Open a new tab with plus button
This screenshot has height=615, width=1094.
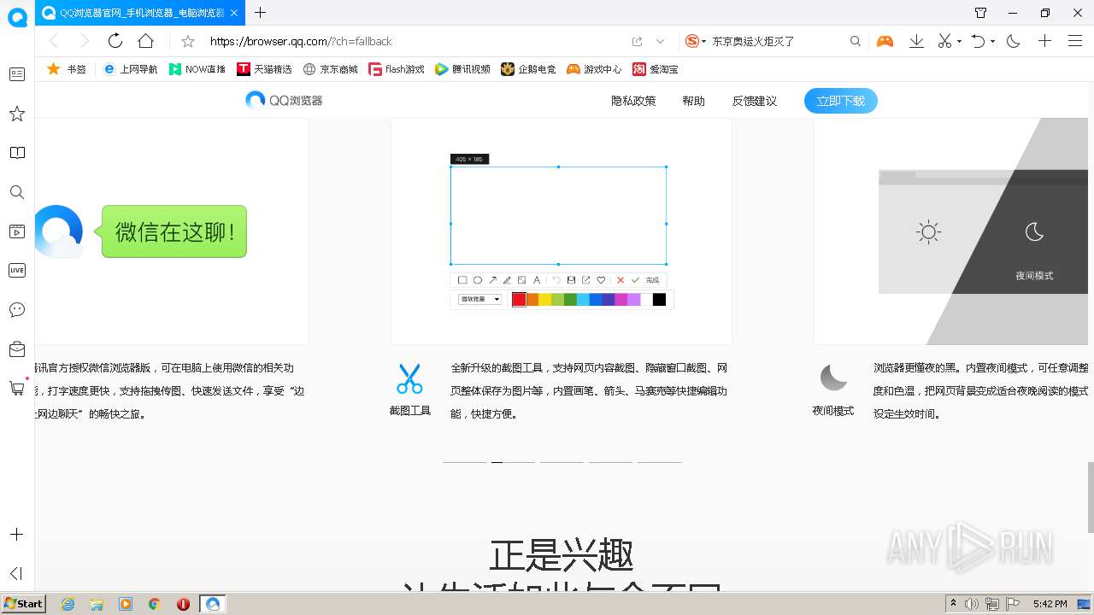point(261,13)
